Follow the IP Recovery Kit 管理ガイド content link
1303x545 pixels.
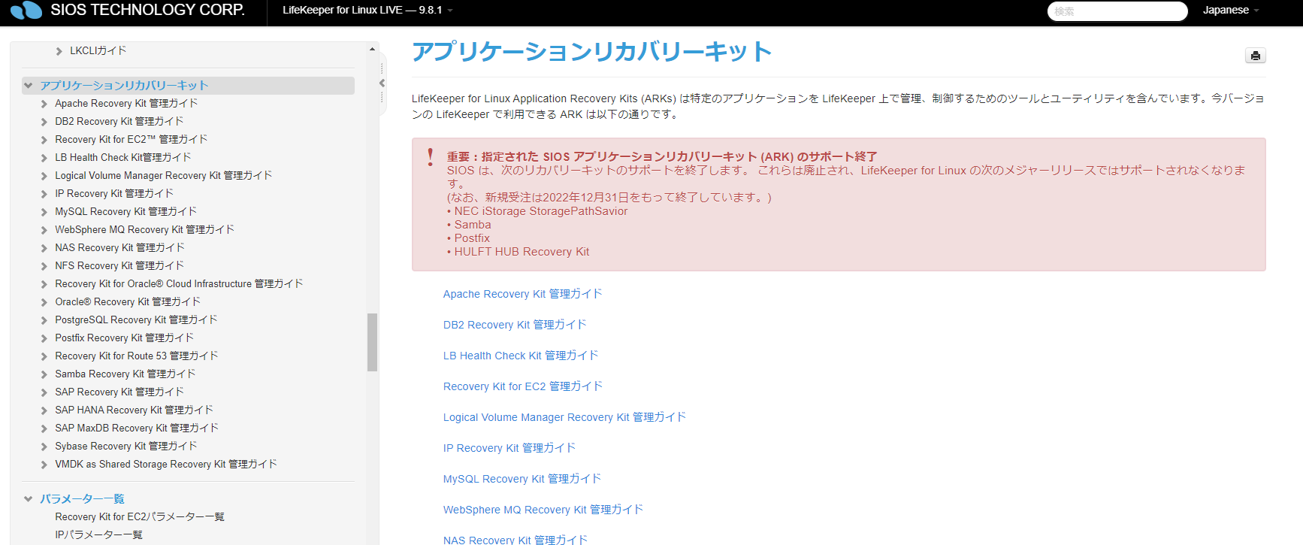click(509, 448)
